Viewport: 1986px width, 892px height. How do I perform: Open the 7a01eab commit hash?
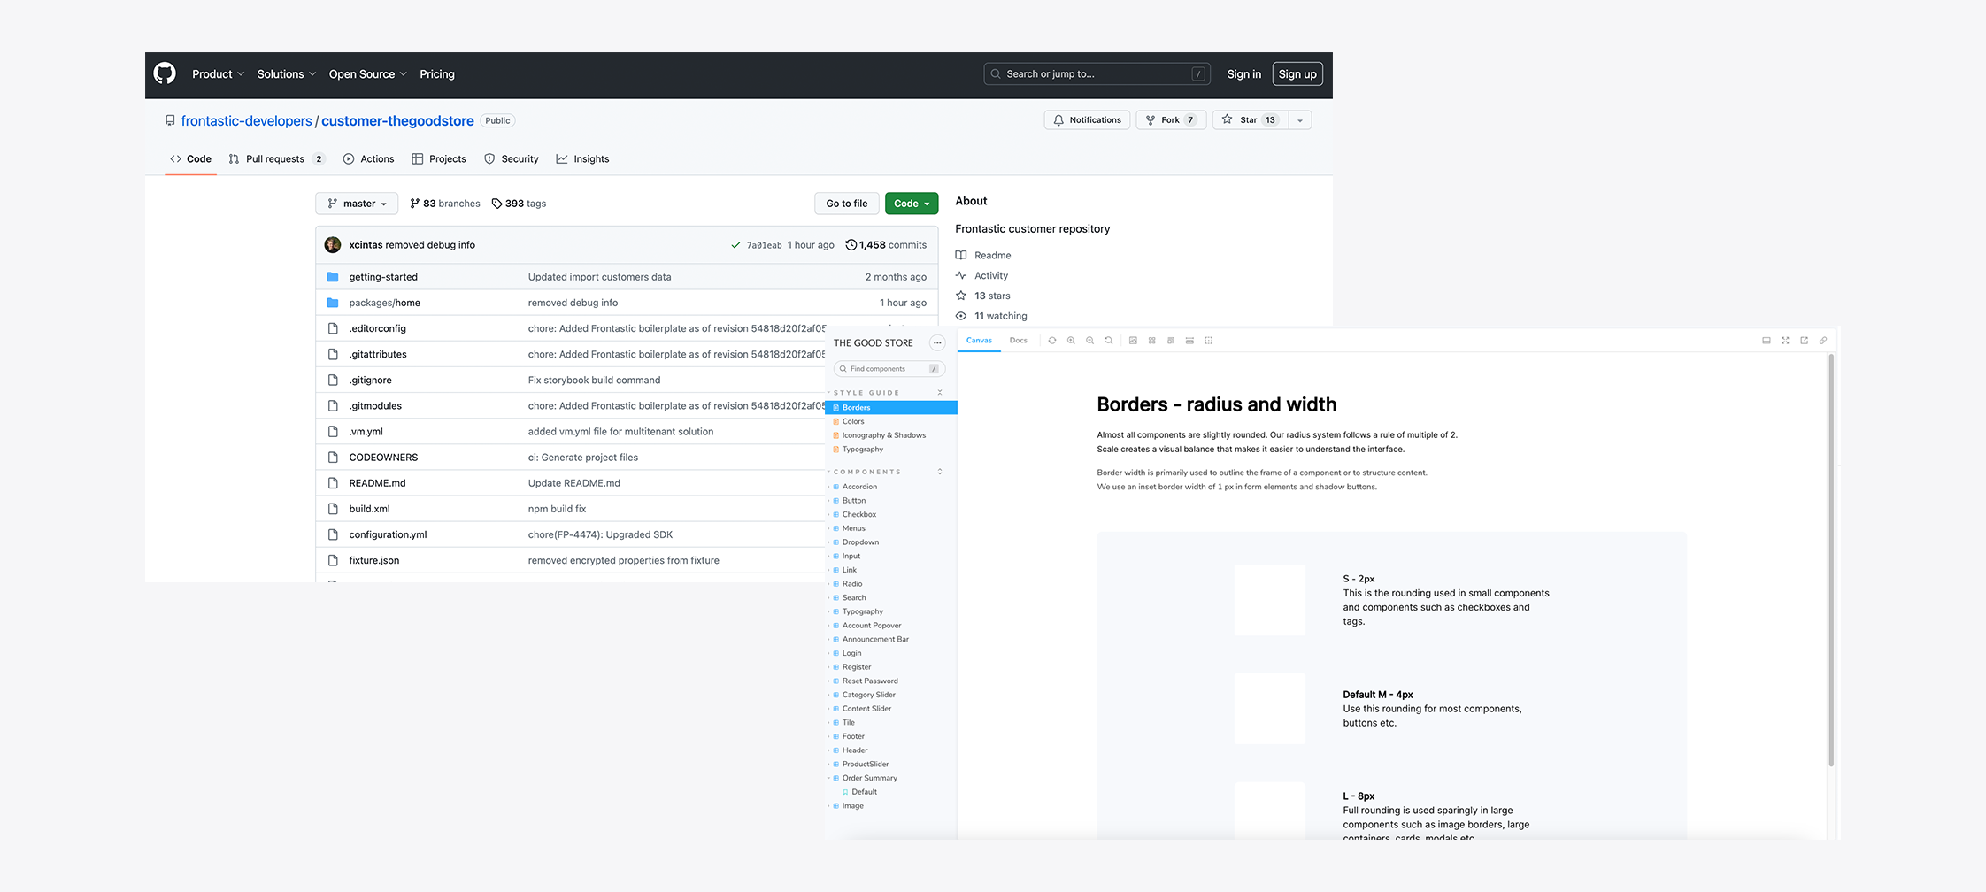coord(764,245)
